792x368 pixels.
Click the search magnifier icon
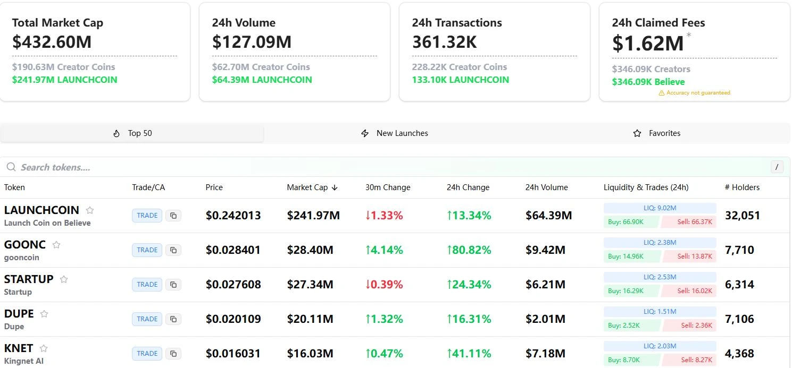(x=11, y=167)
